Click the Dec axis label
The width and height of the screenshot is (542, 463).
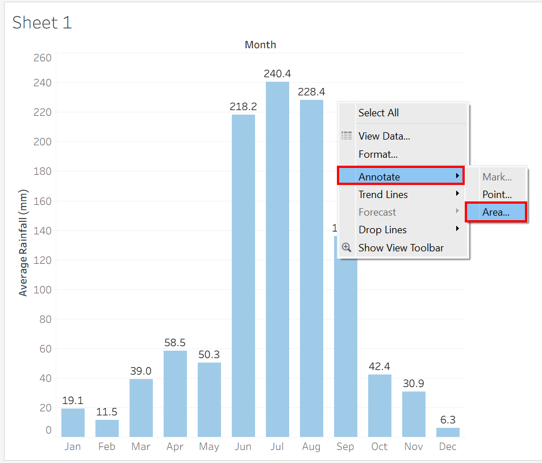pos(448,447)
